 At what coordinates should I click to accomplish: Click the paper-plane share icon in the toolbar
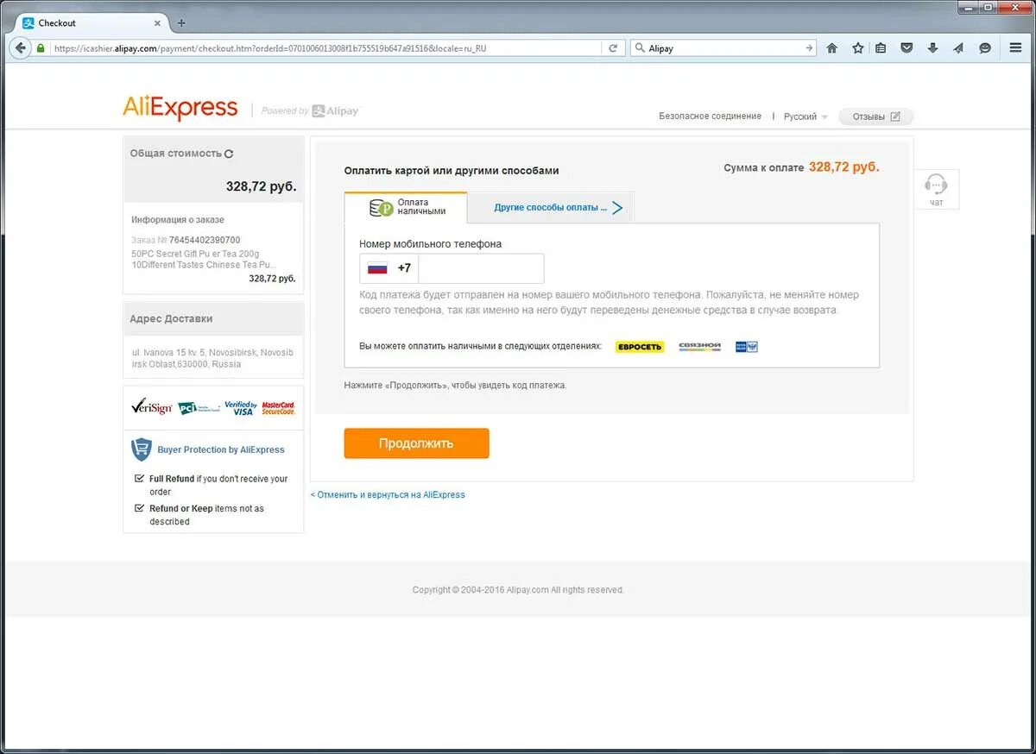click(958, 48)
